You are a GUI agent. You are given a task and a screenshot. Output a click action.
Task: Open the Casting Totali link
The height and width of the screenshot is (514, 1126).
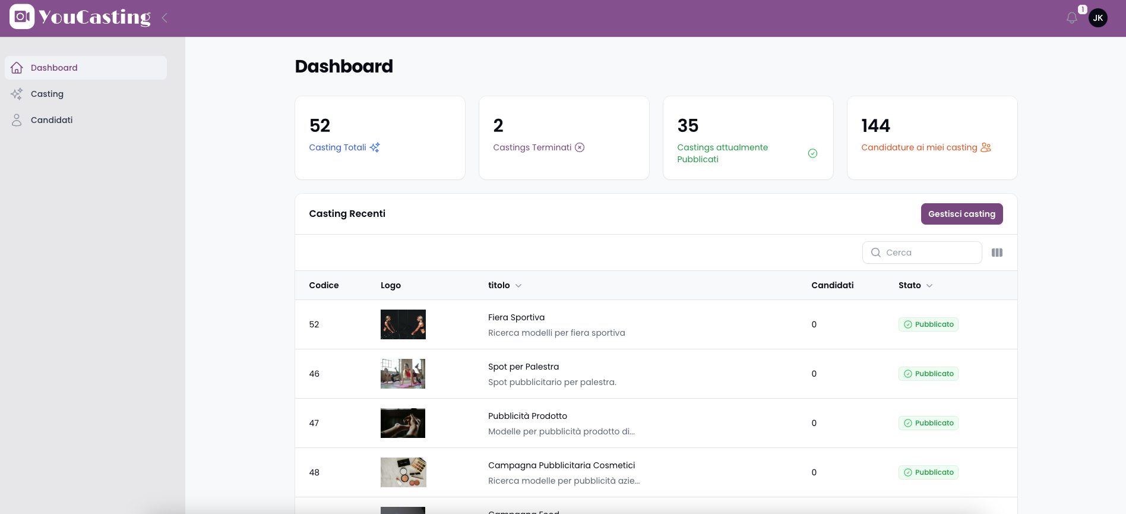pyautogui.click(x=337, y=147)
